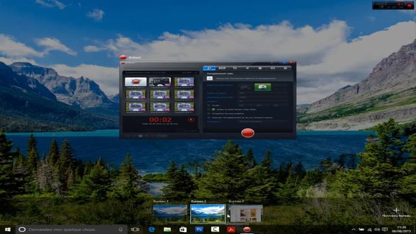
Task: Select the gamepad games recording mode icon
Action: coord(245,86)
